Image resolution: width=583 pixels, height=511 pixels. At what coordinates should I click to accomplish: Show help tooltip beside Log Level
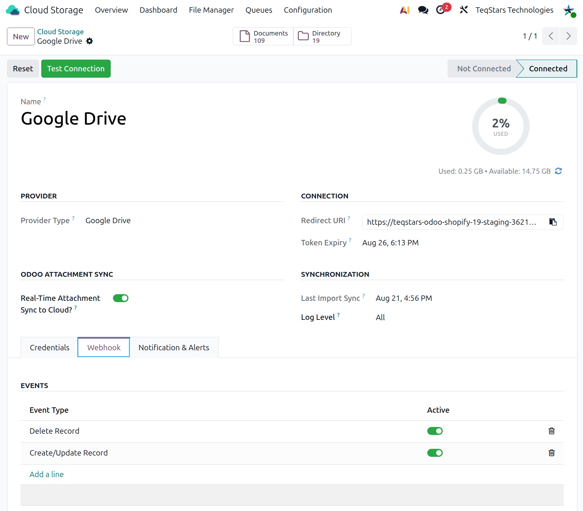click(x=338, y=315)
